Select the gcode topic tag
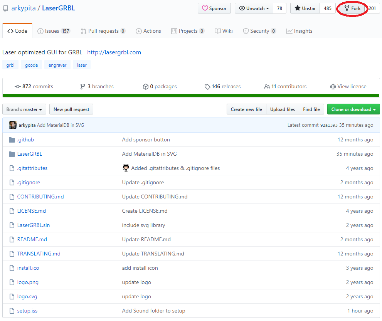The width and height of the screenshot is (382, 321). point(32,65)
